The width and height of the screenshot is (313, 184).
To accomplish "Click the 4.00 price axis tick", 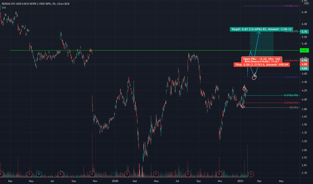I will pos(304,99).
